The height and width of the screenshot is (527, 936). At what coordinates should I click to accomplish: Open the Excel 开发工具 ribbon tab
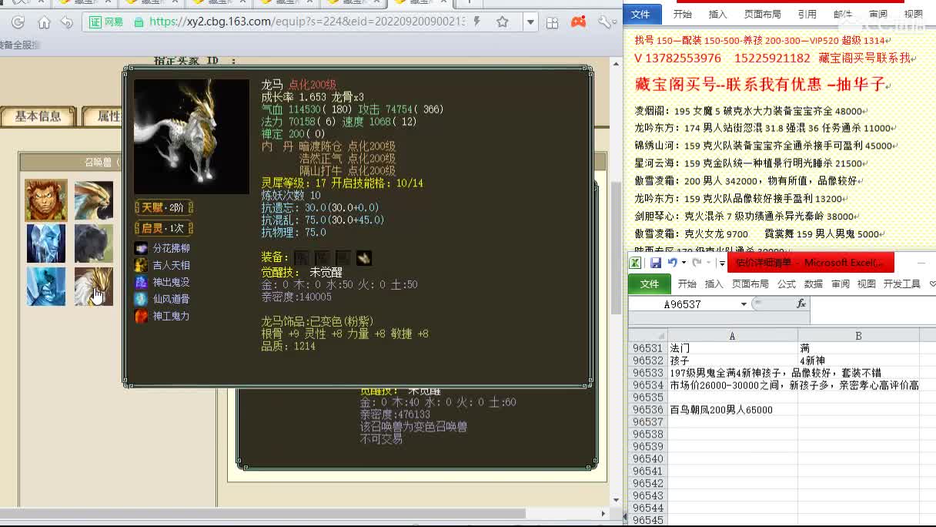point(901,284)
